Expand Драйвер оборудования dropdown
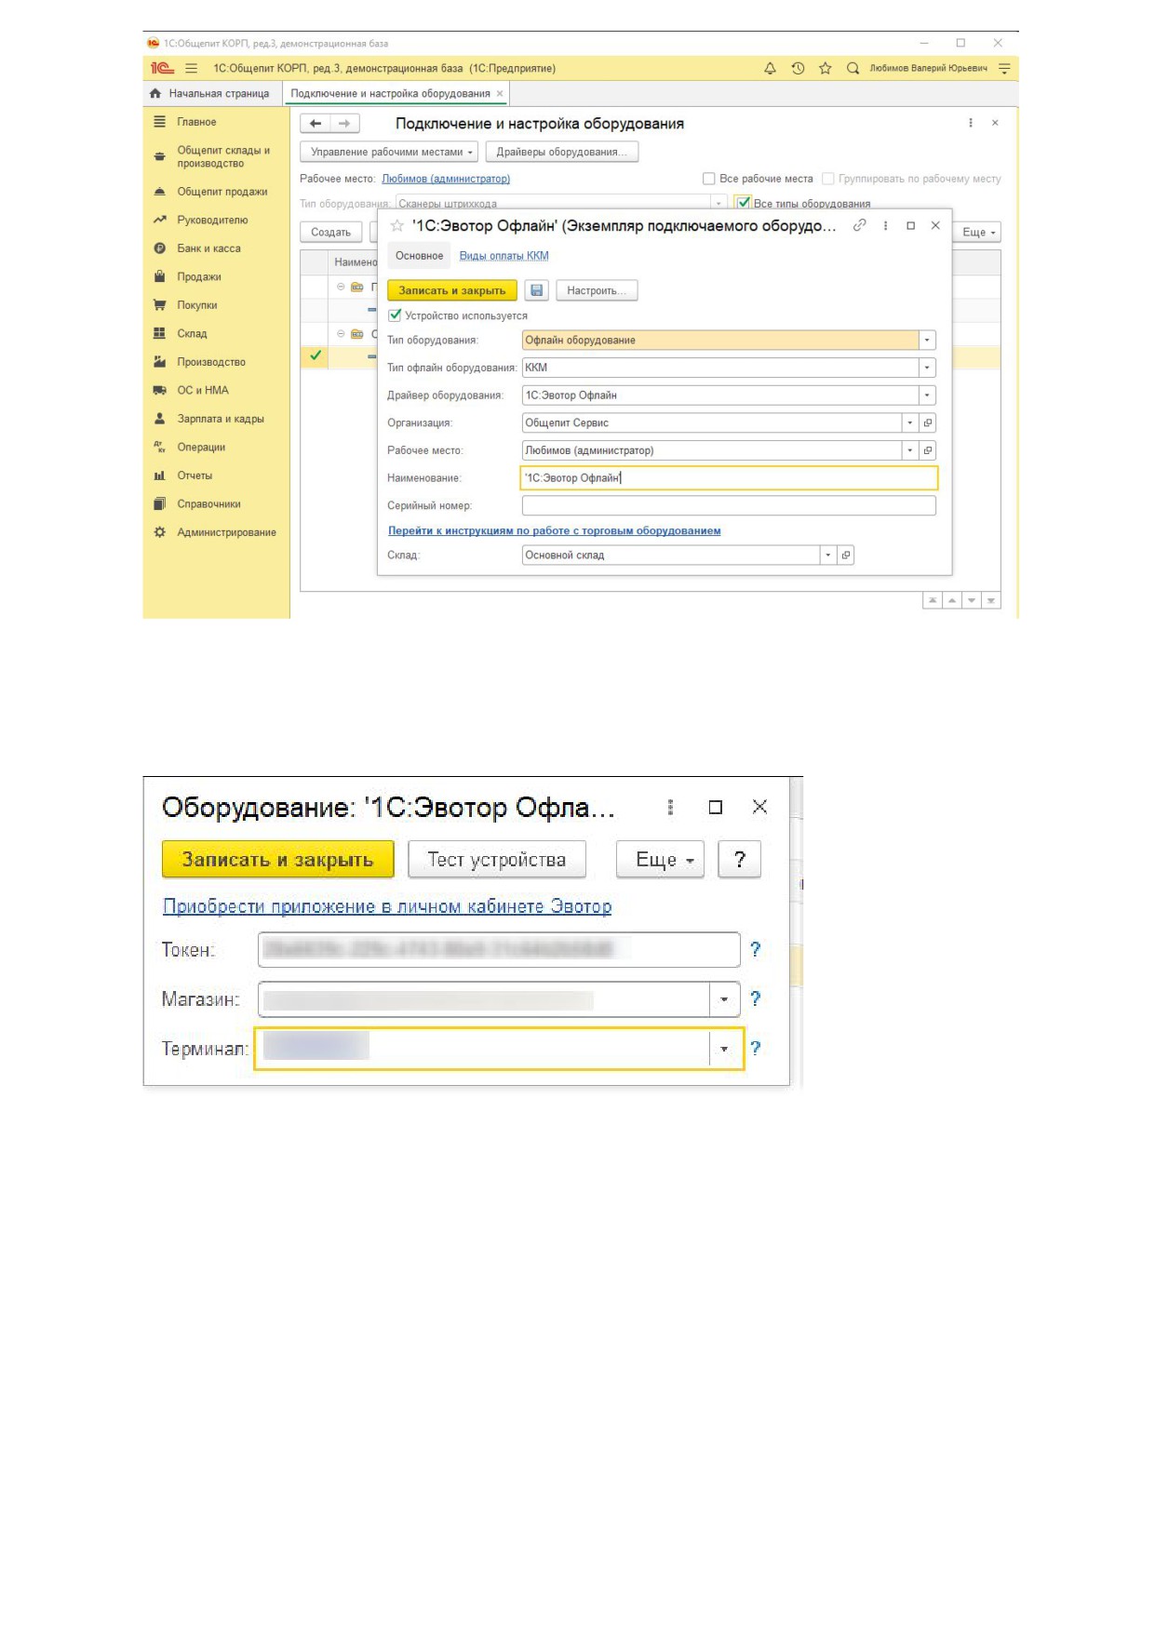Viewport: 1155px width, 1634px height. [927, 395]
